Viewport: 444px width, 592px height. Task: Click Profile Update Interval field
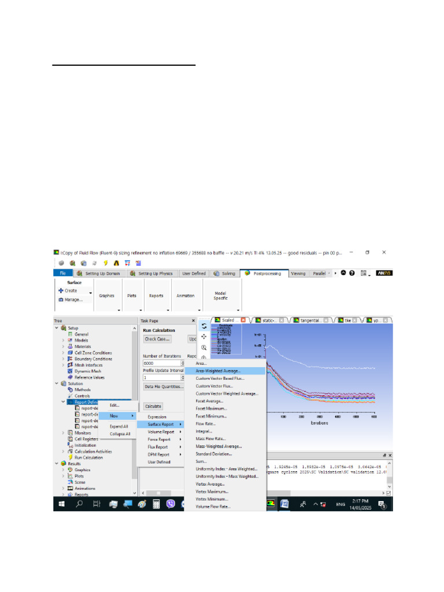coord(162,378)
